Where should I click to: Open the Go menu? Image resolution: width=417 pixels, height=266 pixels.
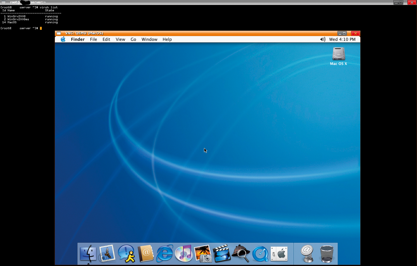coord(133,39)
